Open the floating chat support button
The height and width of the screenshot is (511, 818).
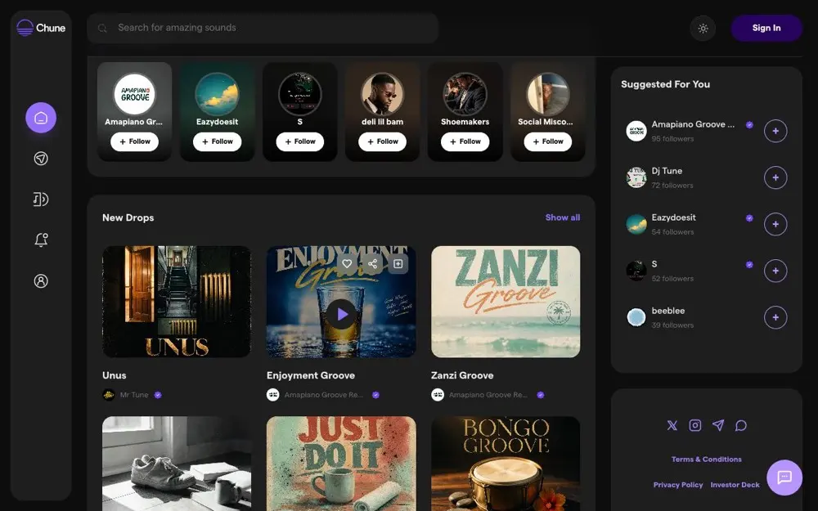pyautogui.click(x=784, y=477)
